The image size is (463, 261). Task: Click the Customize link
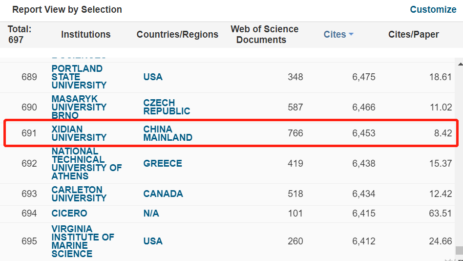coord(433,9)
